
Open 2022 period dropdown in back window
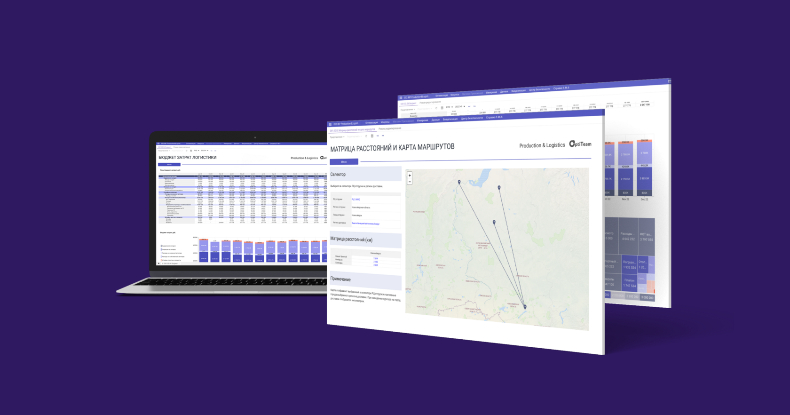[460, 106]
